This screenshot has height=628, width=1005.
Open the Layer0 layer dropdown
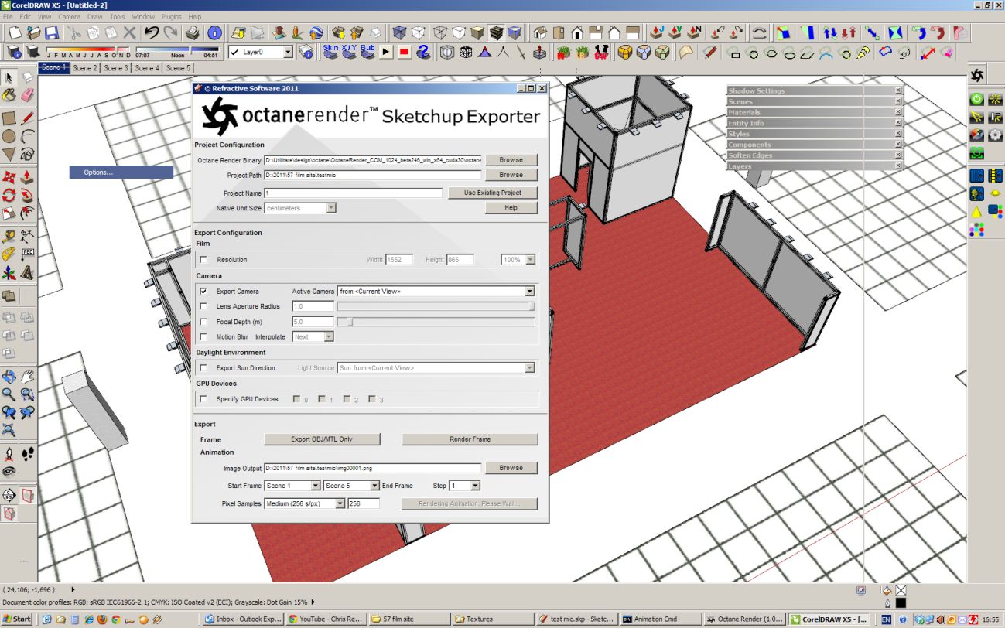288,52
